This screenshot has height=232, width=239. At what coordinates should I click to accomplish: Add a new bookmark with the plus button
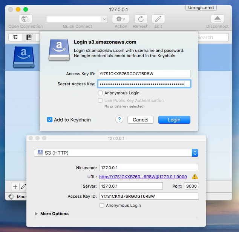pyautogui.click(x=15, y=186)
